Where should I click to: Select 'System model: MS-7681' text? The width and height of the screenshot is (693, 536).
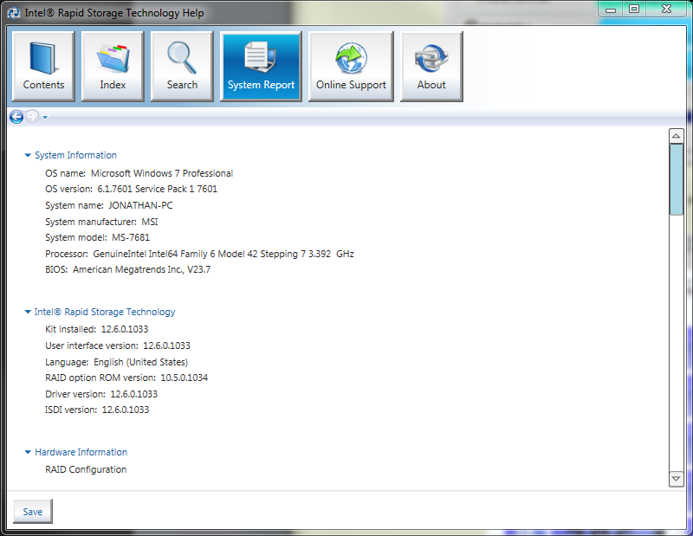[x=97, y=238]
